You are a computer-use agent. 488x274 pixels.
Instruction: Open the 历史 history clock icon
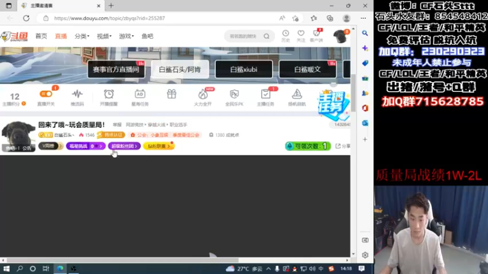(285, 36)
